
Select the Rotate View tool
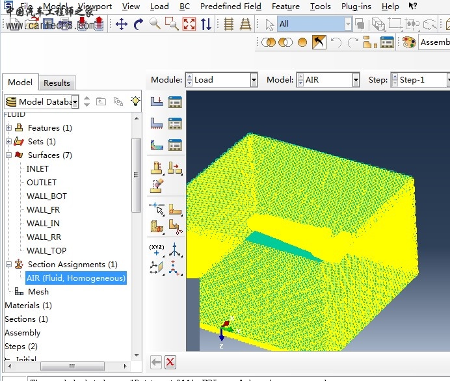138,24
